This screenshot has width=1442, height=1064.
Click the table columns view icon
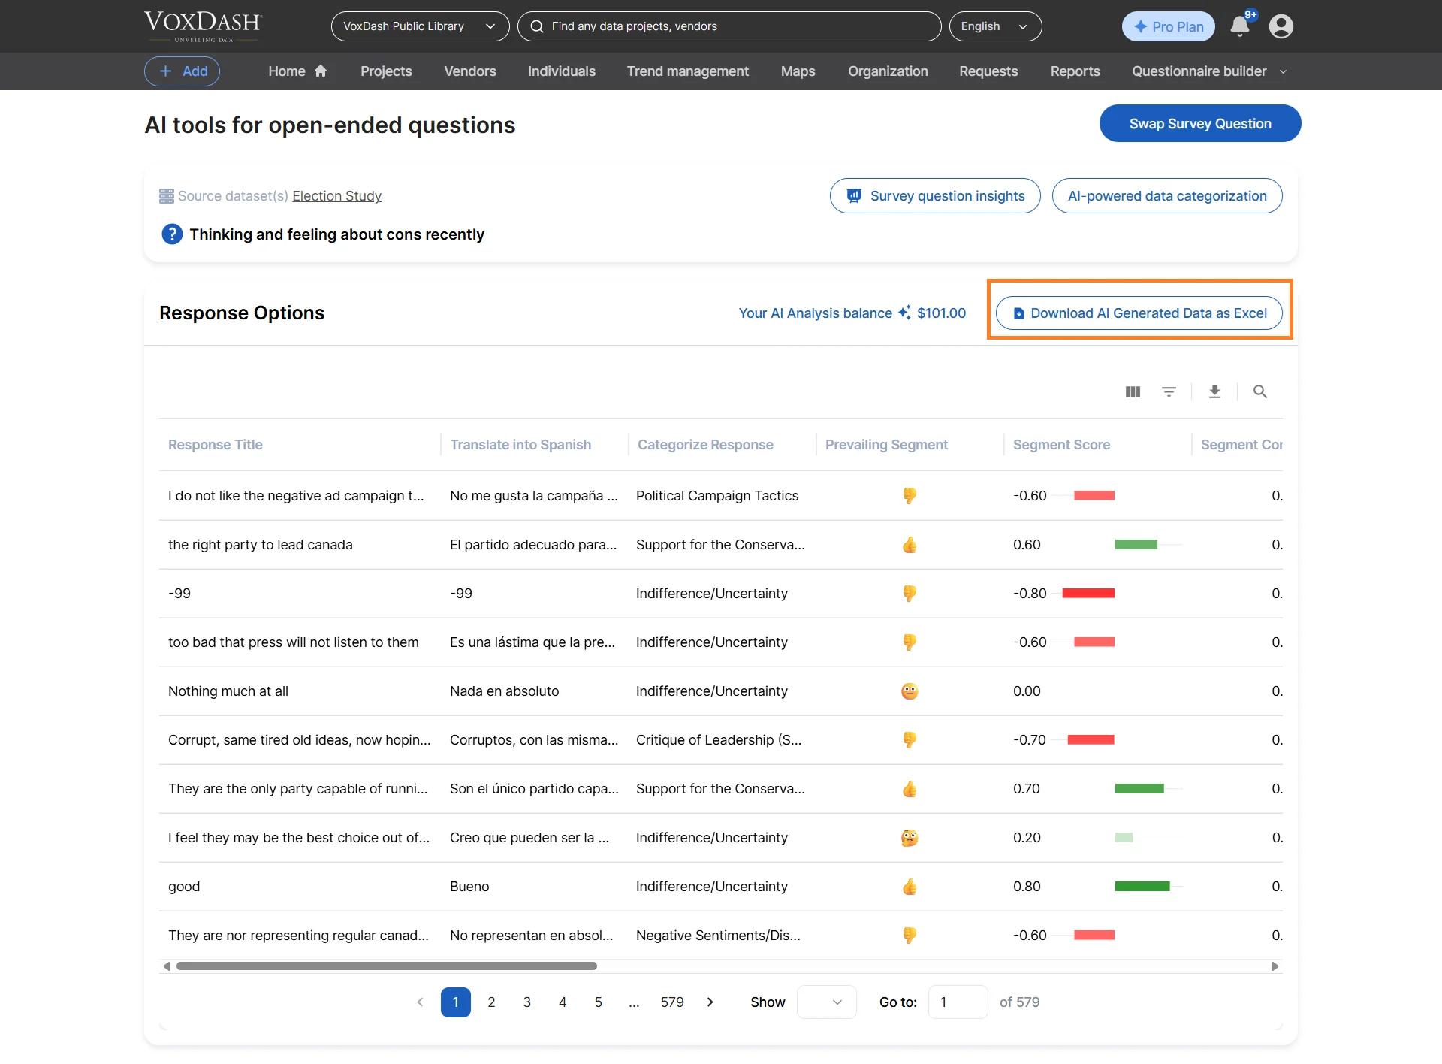(x=1133, y=391)
